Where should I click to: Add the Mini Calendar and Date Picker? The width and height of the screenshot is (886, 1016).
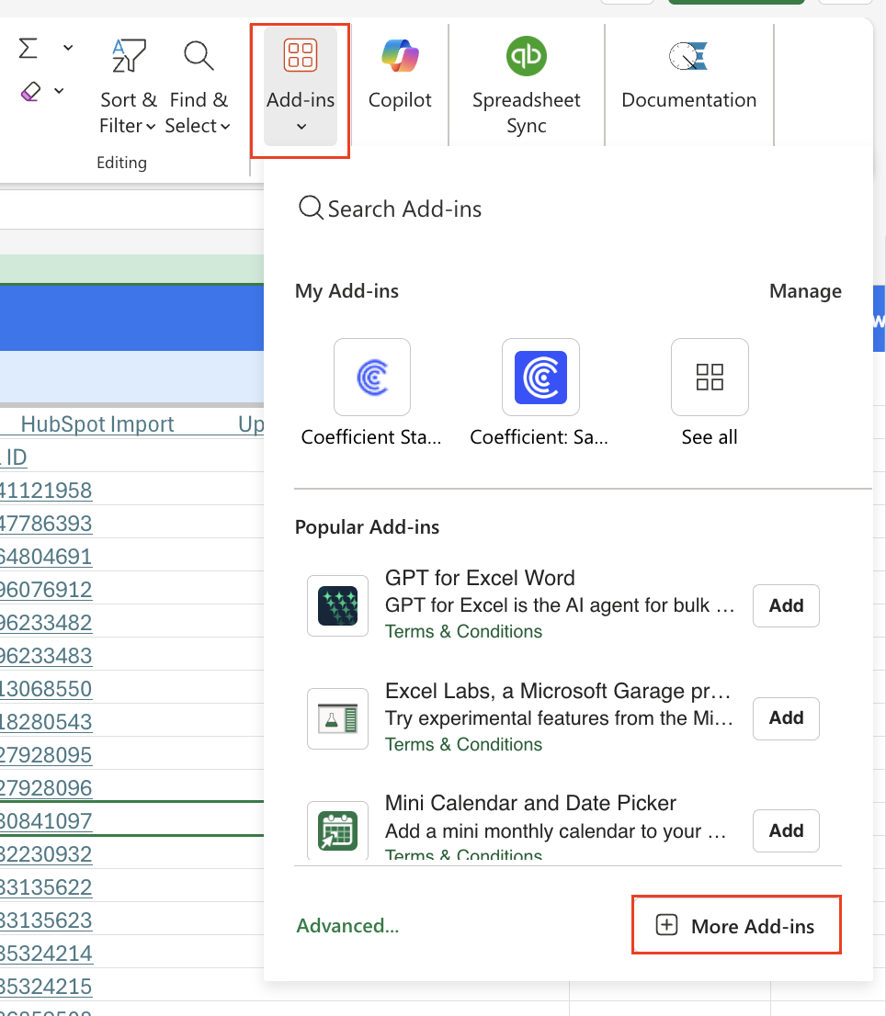[786, 830]
